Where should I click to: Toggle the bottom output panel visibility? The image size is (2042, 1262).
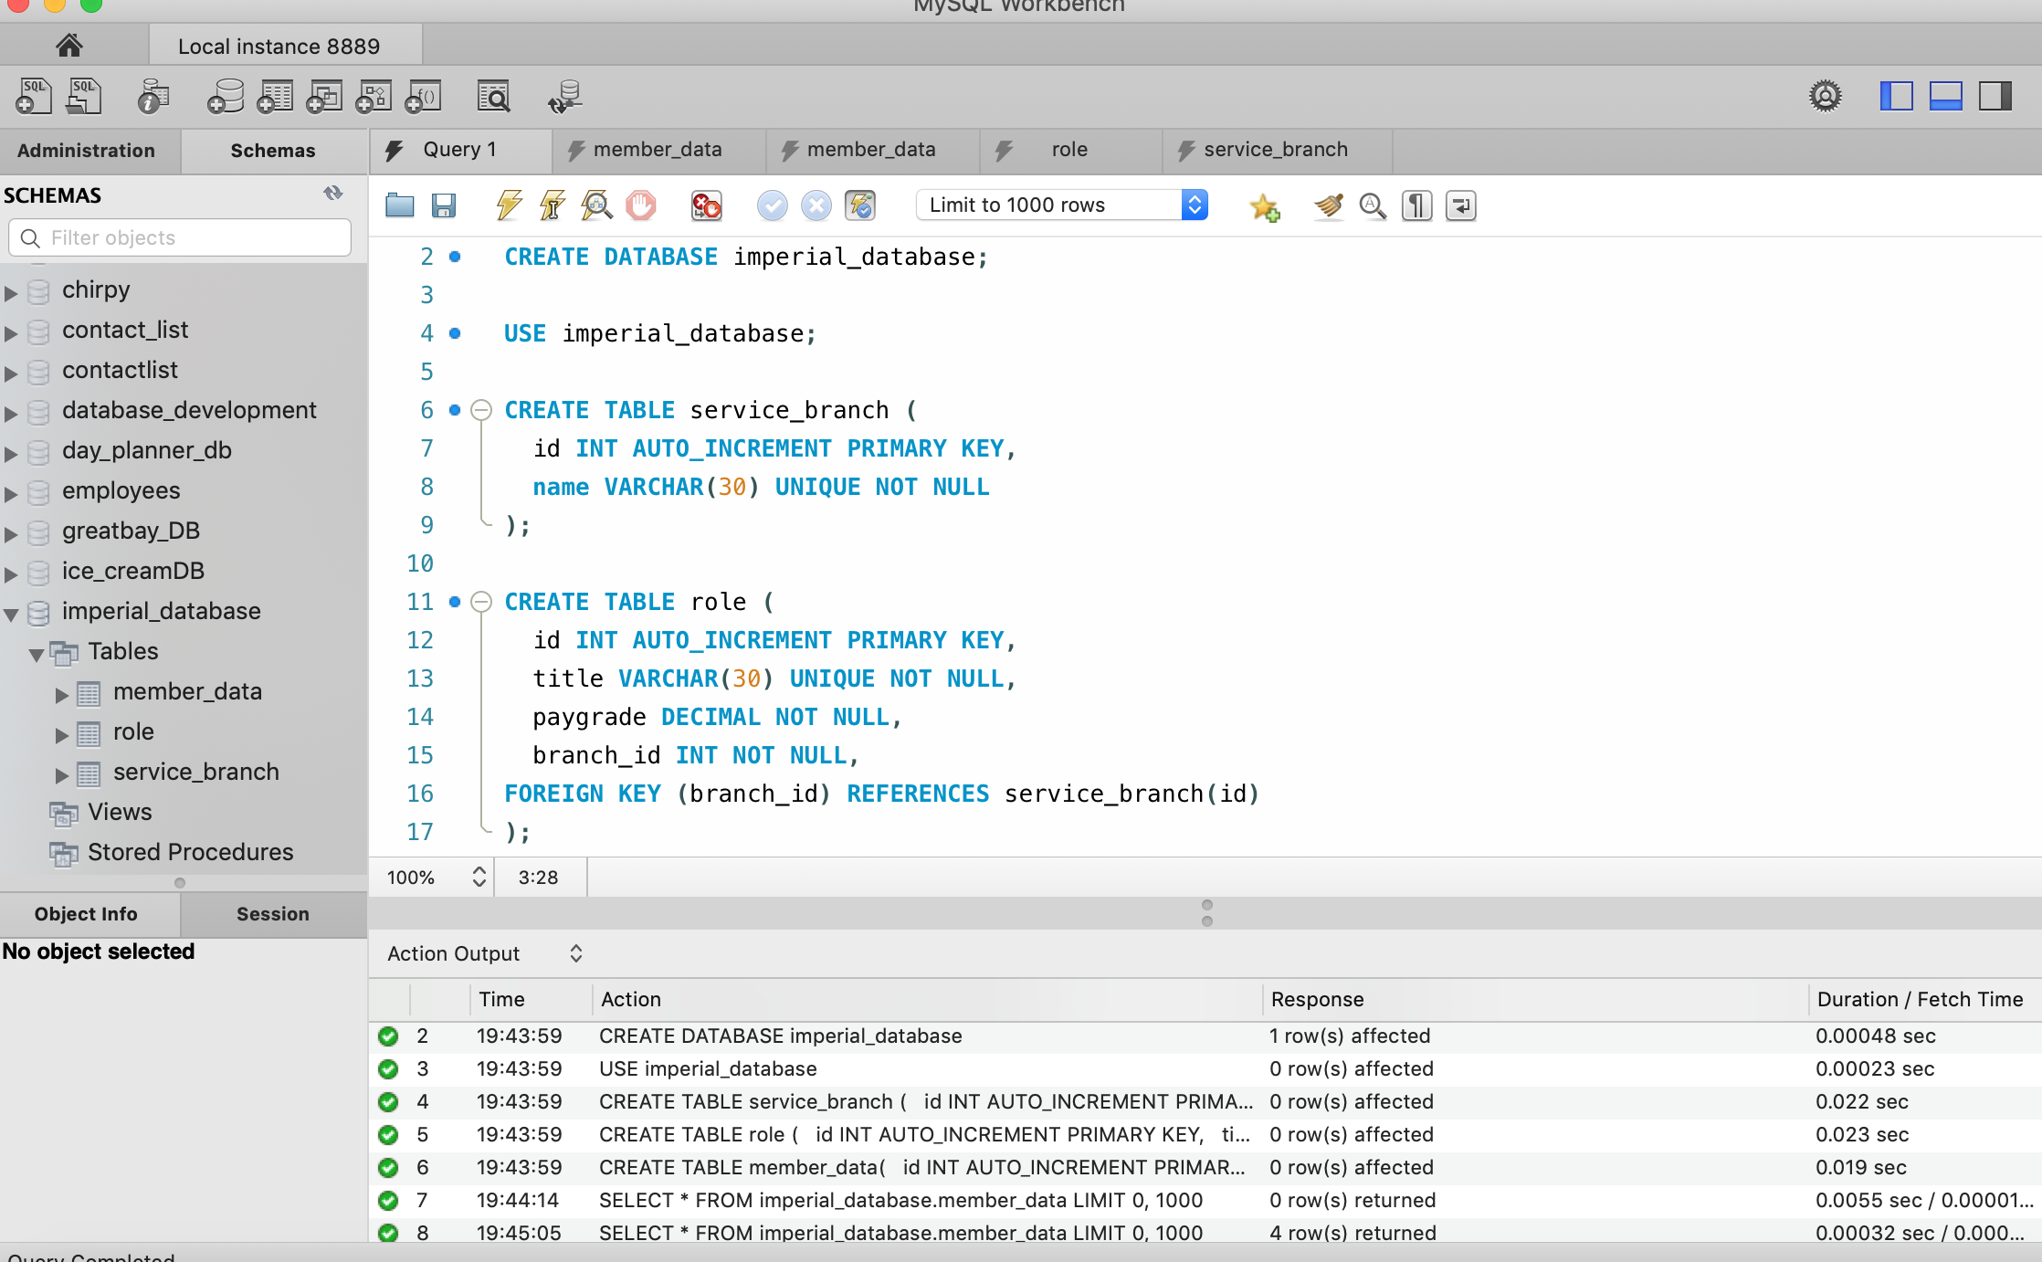pyautogui.click(x=1945, y=96)
